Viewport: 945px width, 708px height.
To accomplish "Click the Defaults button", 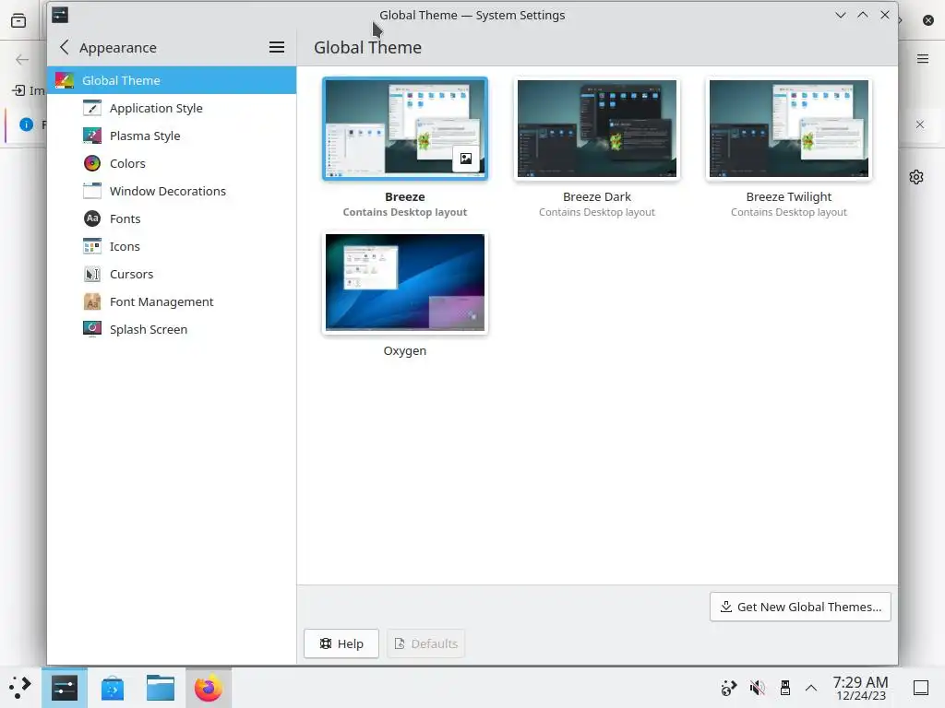I will [x=425, y=643].
